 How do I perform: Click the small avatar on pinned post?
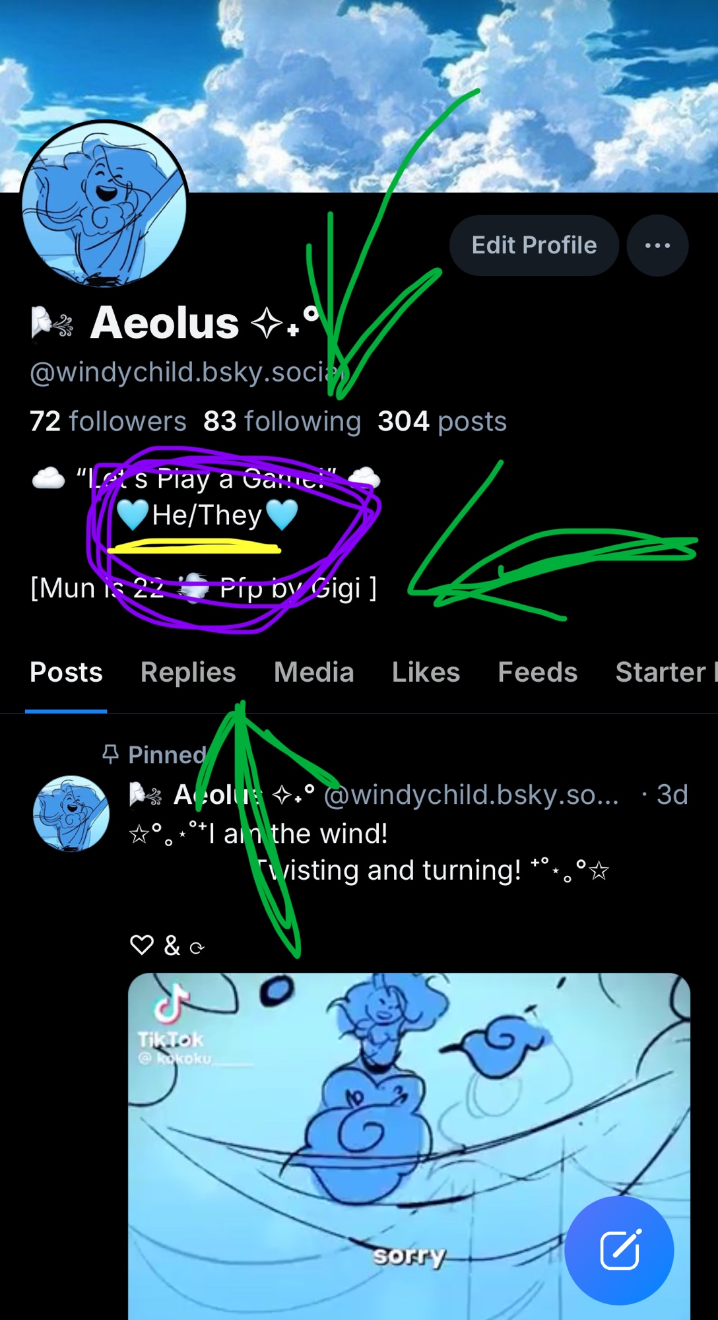click(71, 813)
